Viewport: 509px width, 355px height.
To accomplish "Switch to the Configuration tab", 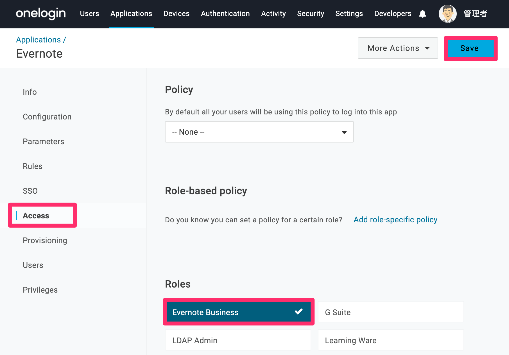I will coord(47,117).
